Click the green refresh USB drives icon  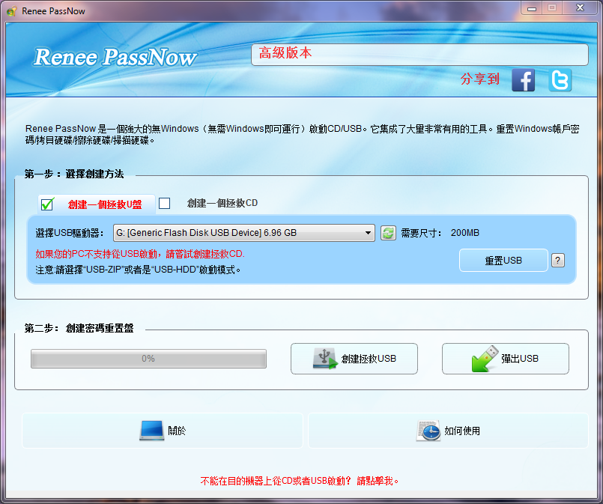tap(389, 233)
